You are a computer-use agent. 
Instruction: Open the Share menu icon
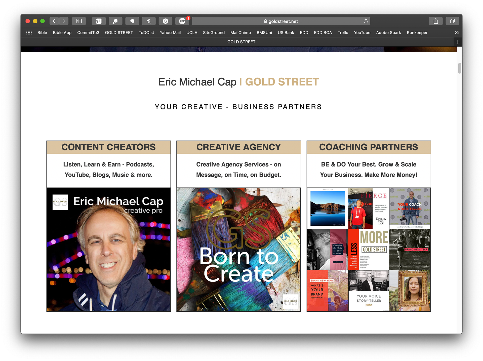click(436, 21)
